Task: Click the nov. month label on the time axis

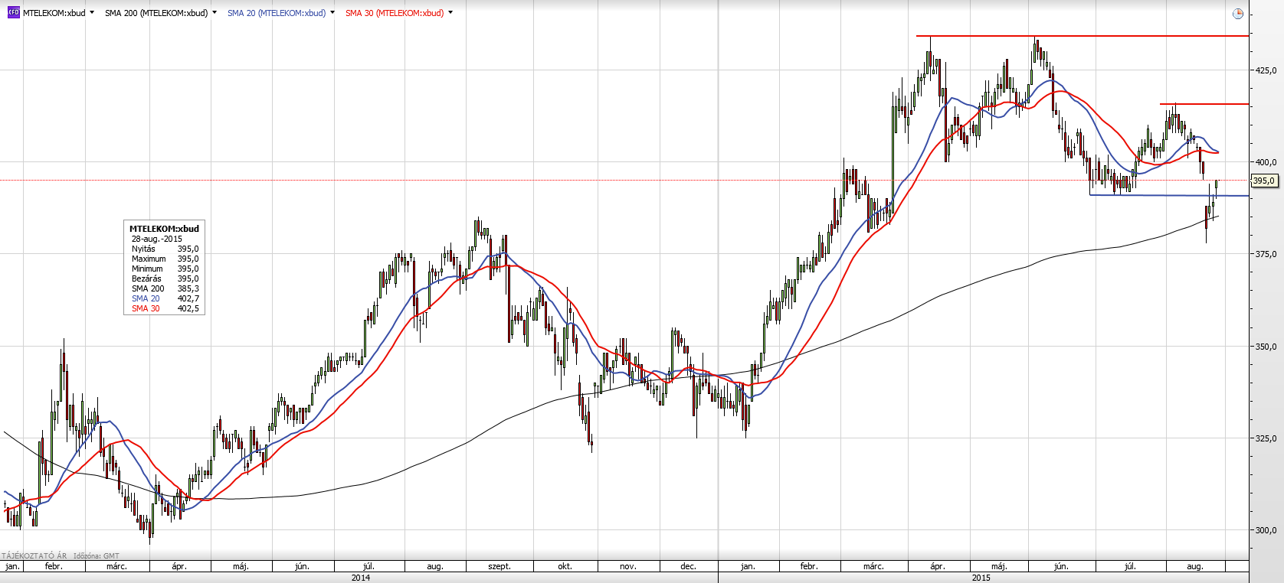Action: tap(628, 566)
